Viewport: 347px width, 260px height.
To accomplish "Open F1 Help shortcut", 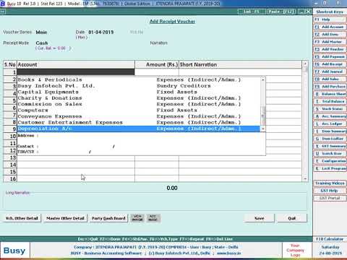I will [330, 19].
